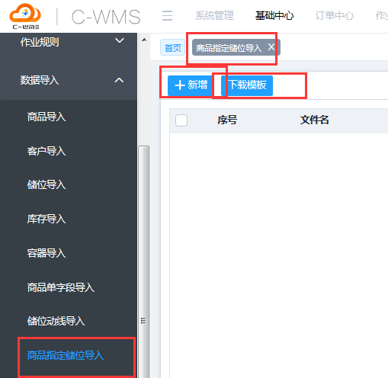Expand the 作业规则 menu chevron
Viewport: 388px width, 378px height.
coord(120,40)
